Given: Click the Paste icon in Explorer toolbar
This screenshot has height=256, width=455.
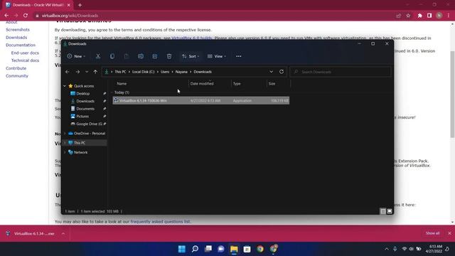Looking at the screenshot, I should click(x=127, y=56).
